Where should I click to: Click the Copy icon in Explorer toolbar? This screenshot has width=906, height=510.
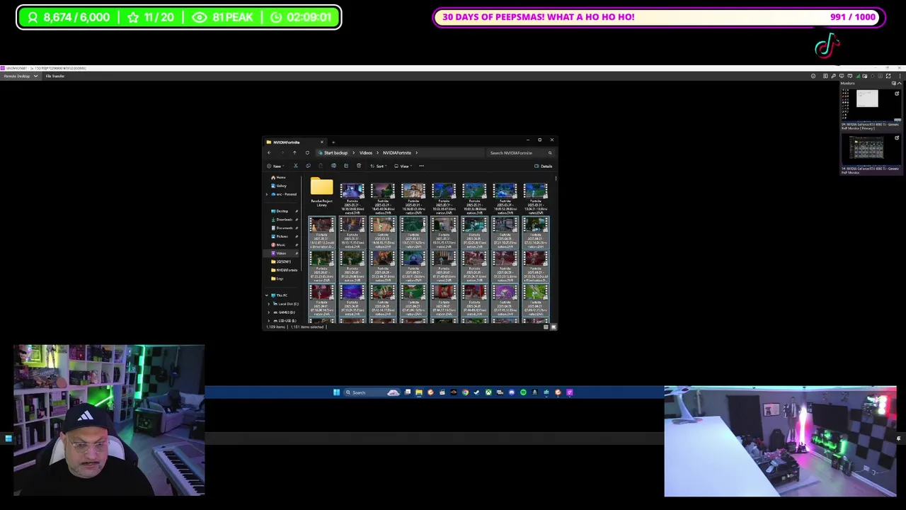tap(308, 166)
